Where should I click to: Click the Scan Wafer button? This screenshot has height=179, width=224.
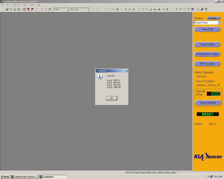pyautogui.click(x=207, y=44)
